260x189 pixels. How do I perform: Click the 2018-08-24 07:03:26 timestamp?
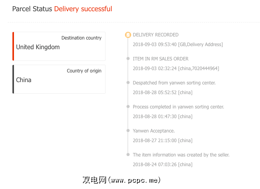163,165
